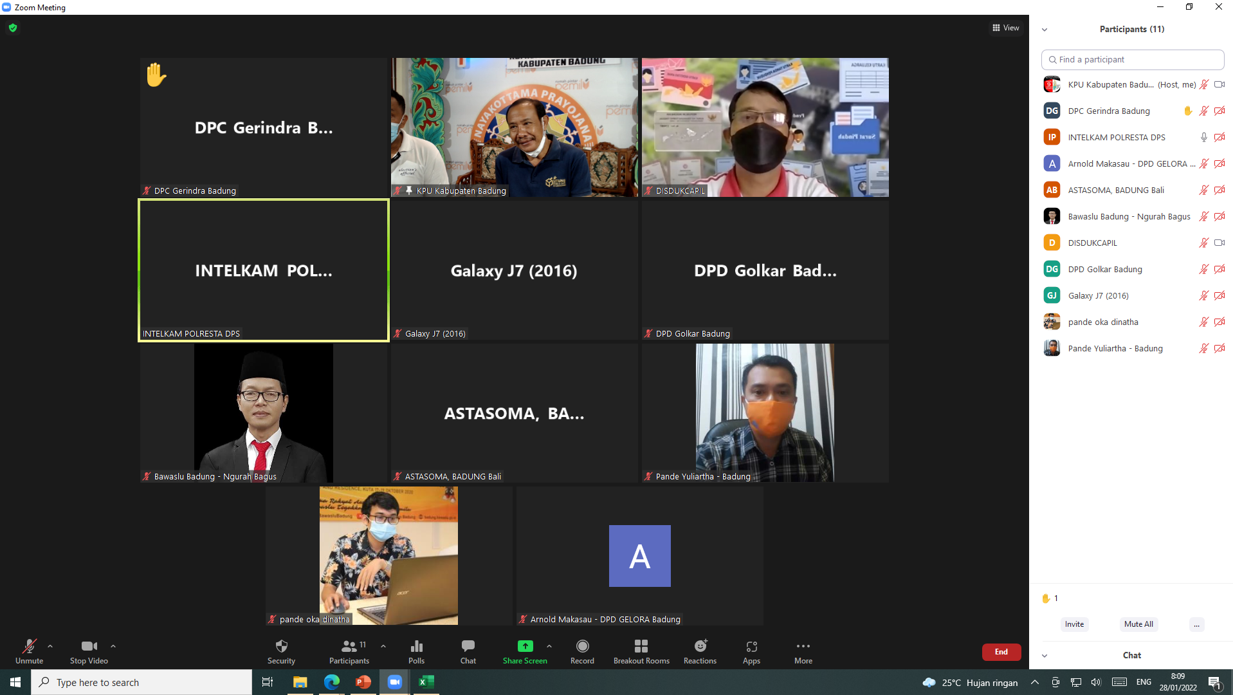Stop Video with the camera button
The height and width of the screenshot is (695, 1233).
pyautogui.click(x=89, y=651)
